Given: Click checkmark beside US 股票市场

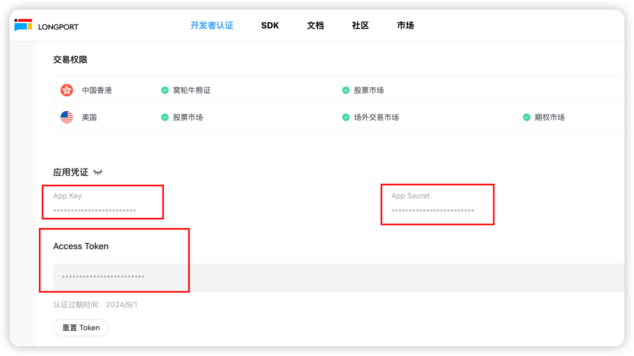Looking at the screenshot, I should coord(164,117).
